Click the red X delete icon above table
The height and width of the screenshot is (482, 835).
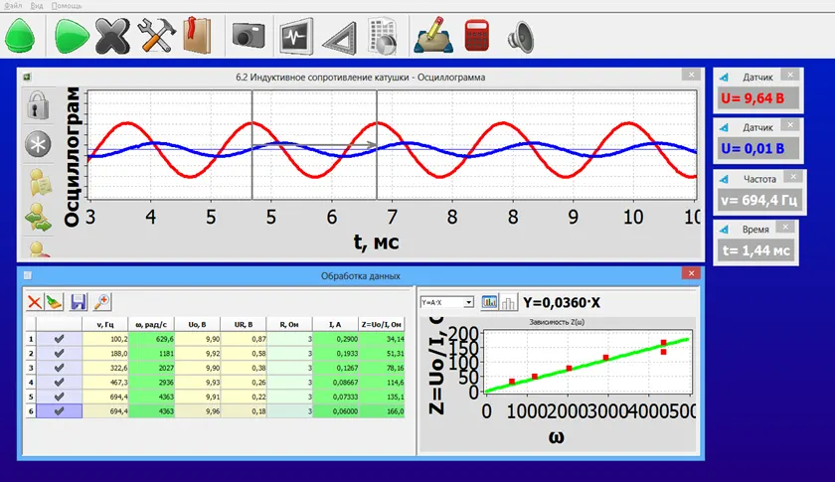[x=35, y=302]
